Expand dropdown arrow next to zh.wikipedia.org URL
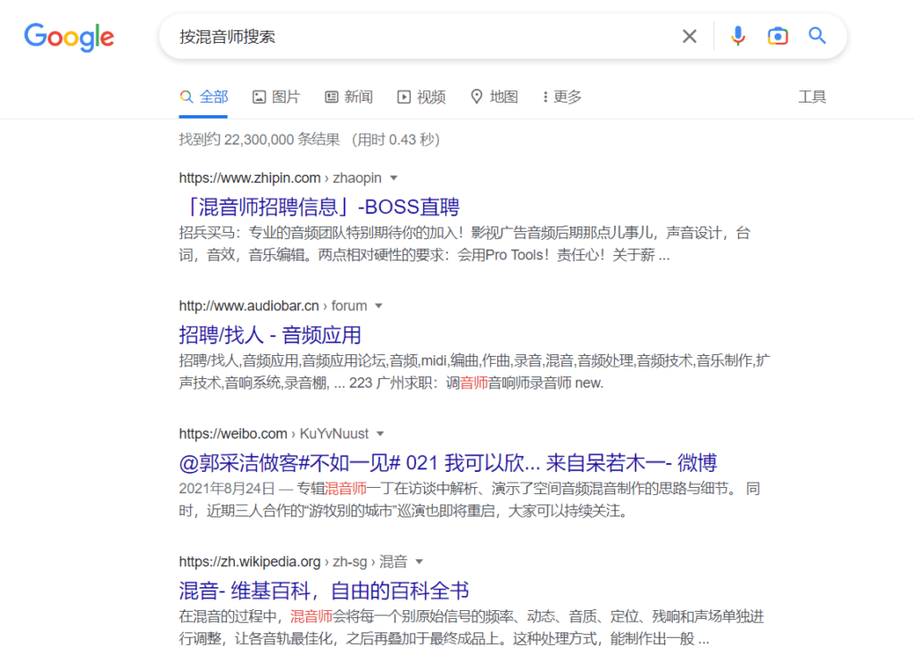 coord(419,562)
